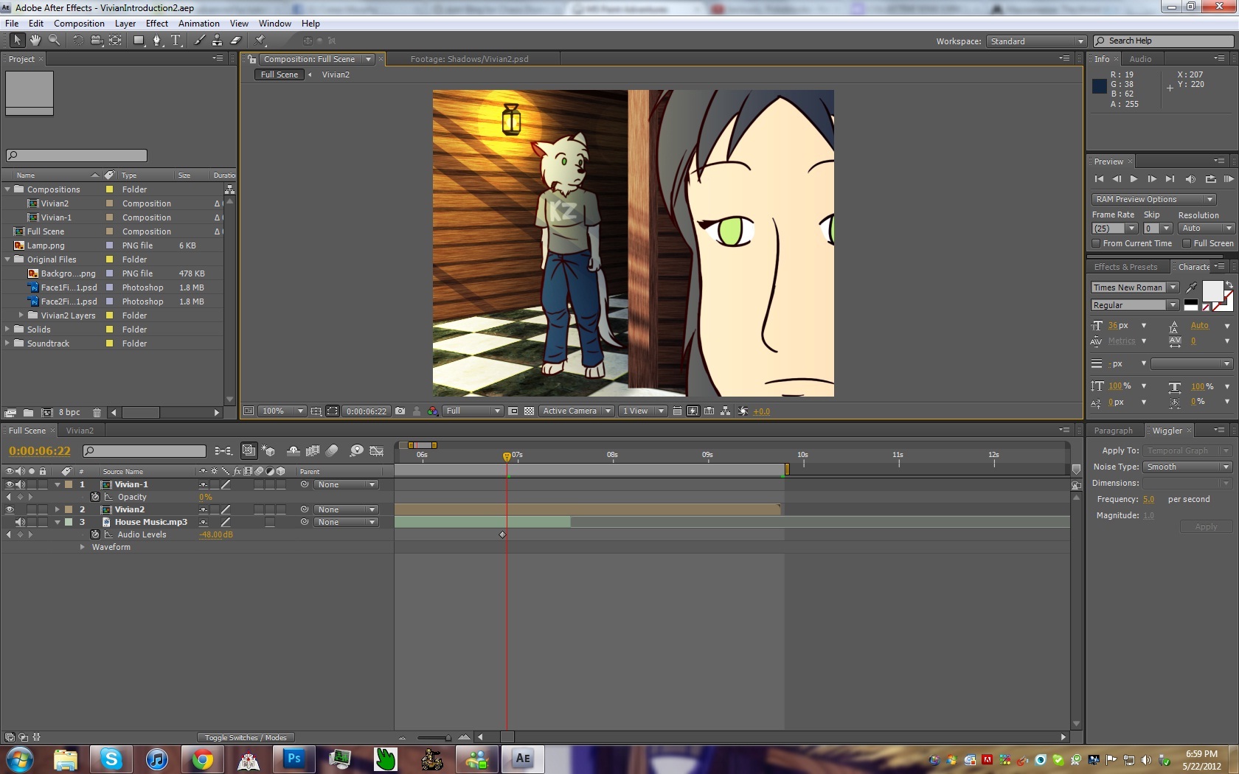Open the magnification 100% dropdown

tap(282, 411)
